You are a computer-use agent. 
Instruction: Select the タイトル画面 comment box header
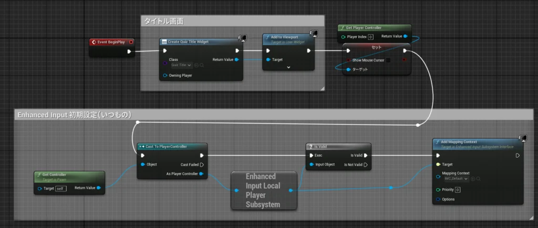click(x=231, y=21)
